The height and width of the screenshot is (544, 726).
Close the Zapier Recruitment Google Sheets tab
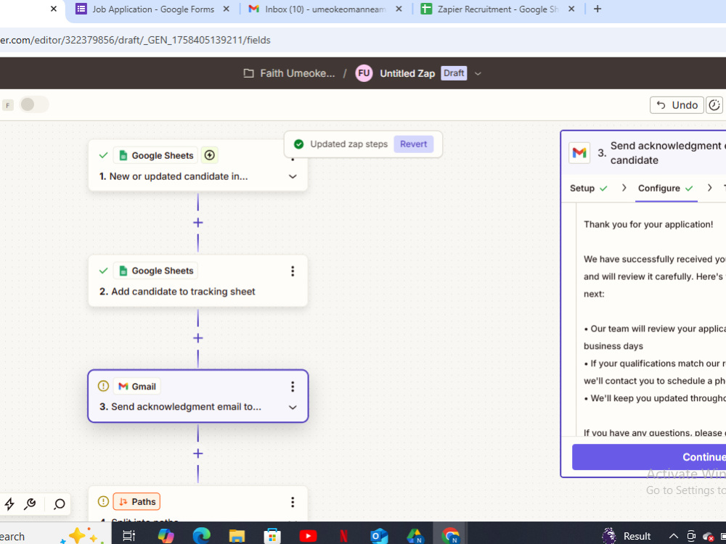tap(571, 9)
